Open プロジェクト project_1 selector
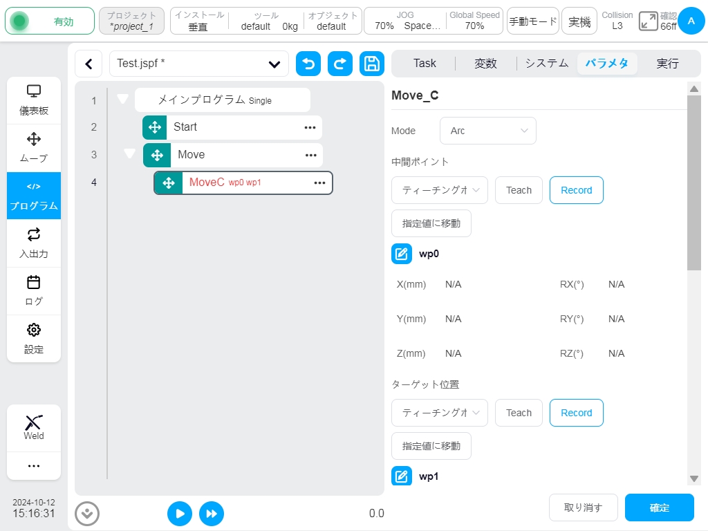708x531 pixels. point(132,21)
